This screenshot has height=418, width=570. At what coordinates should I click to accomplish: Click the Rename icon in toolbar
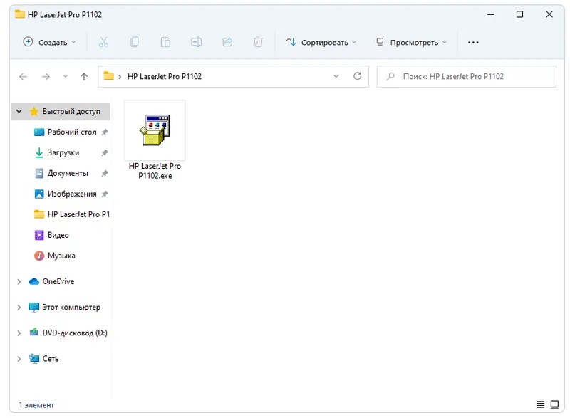tap(197, 42)
